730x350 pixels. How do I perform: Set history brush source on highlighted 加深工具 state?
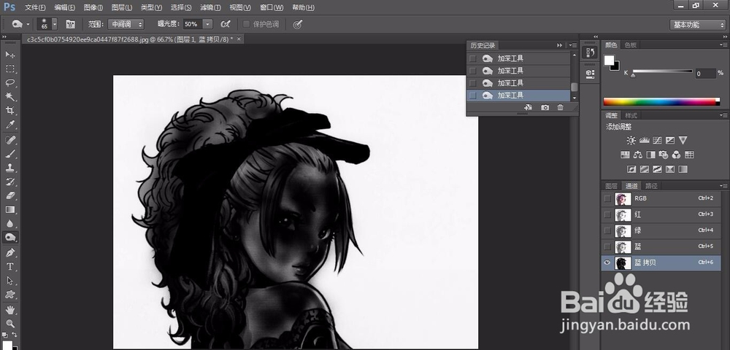point(472,96)
